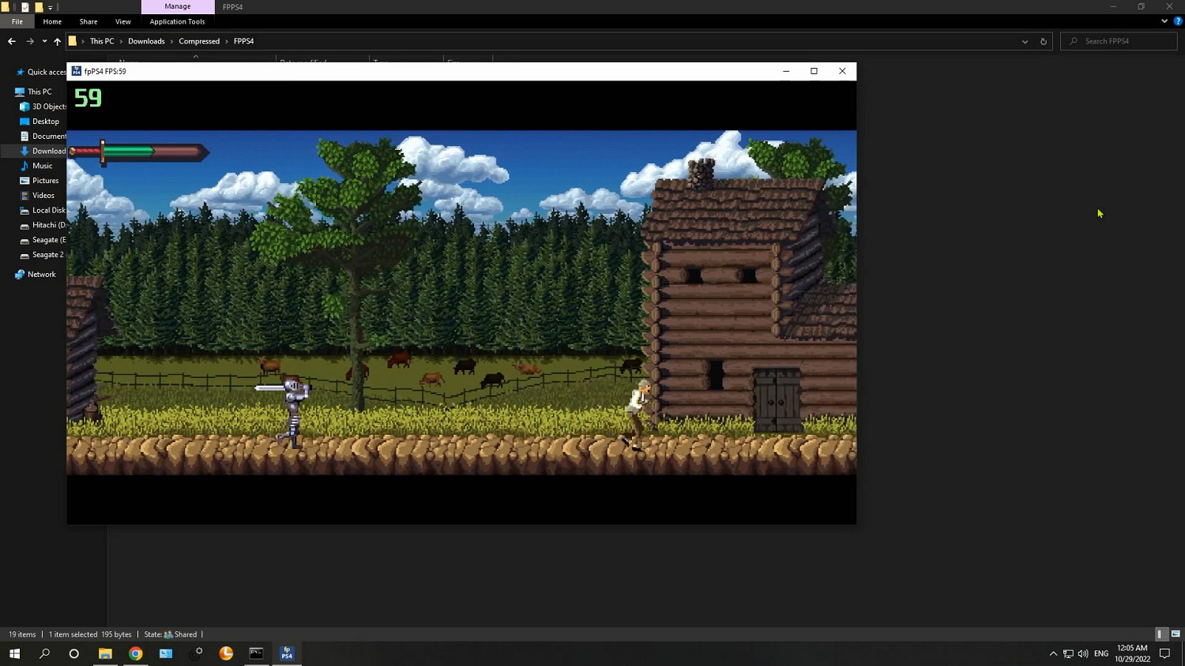Navigate up one folder with Up arrow
The image size is (1185, 666).
click(57, 41)
